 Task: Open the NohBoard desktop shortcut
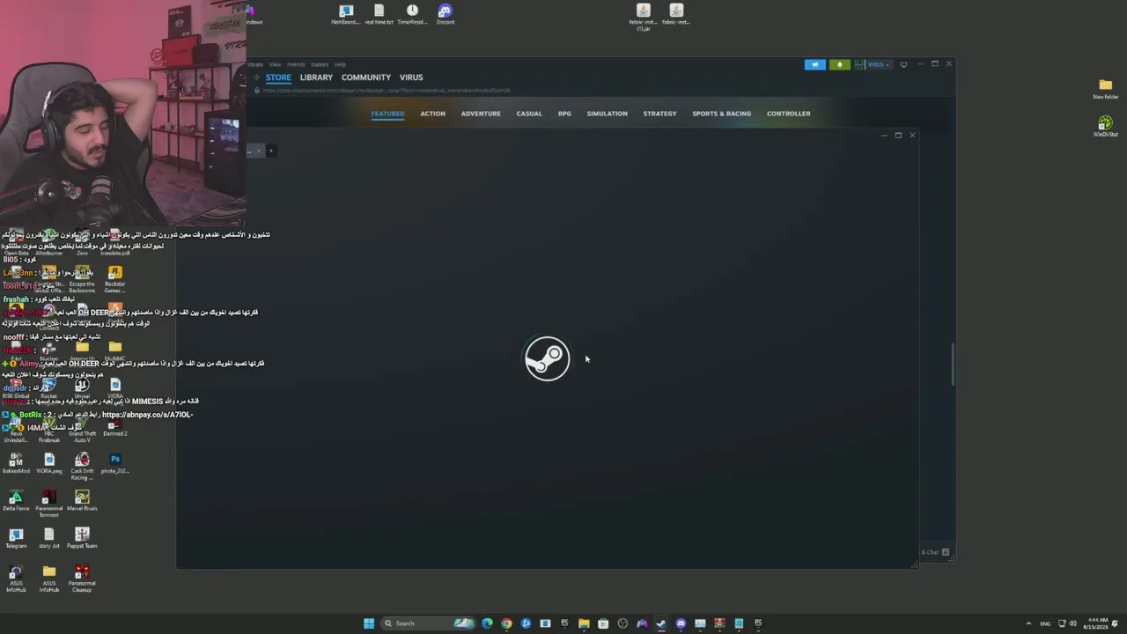[x=345, y=14]
